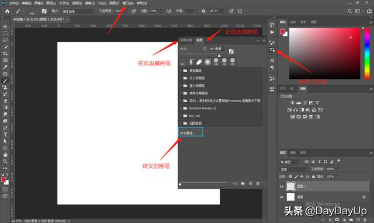Toggle pressure for opacity in options bar
Image resolution: width=374 pixels, height=223 pixels.
134,11
